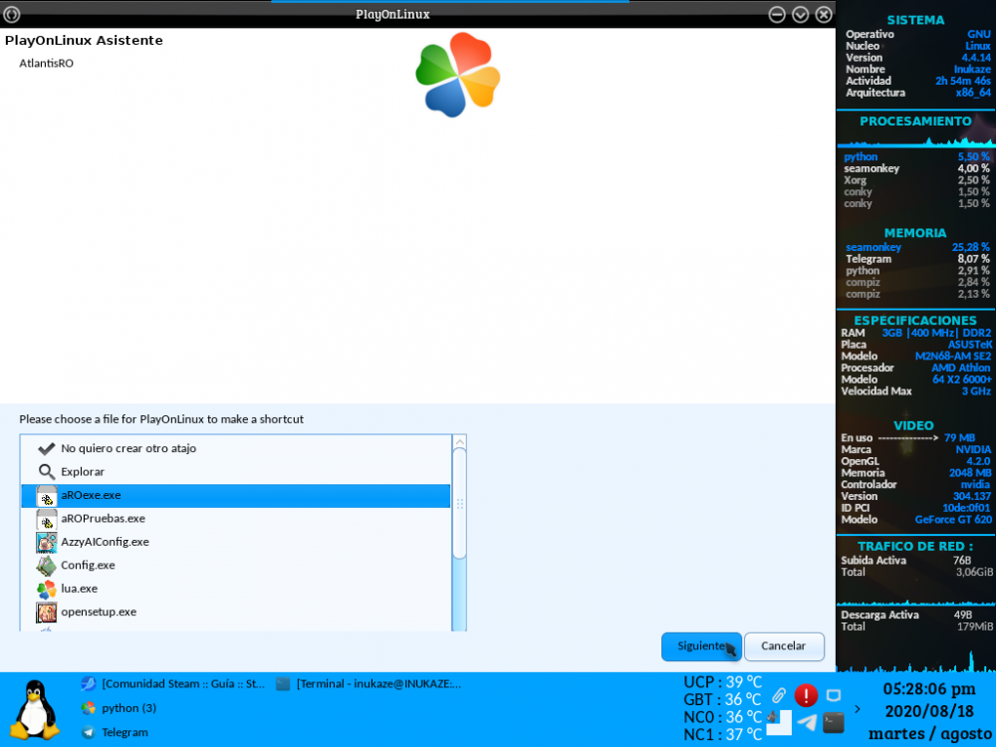Click the file list scrollbar up arrow
The height and width of the screenshot is (747, 996).
tap(459, 440)
